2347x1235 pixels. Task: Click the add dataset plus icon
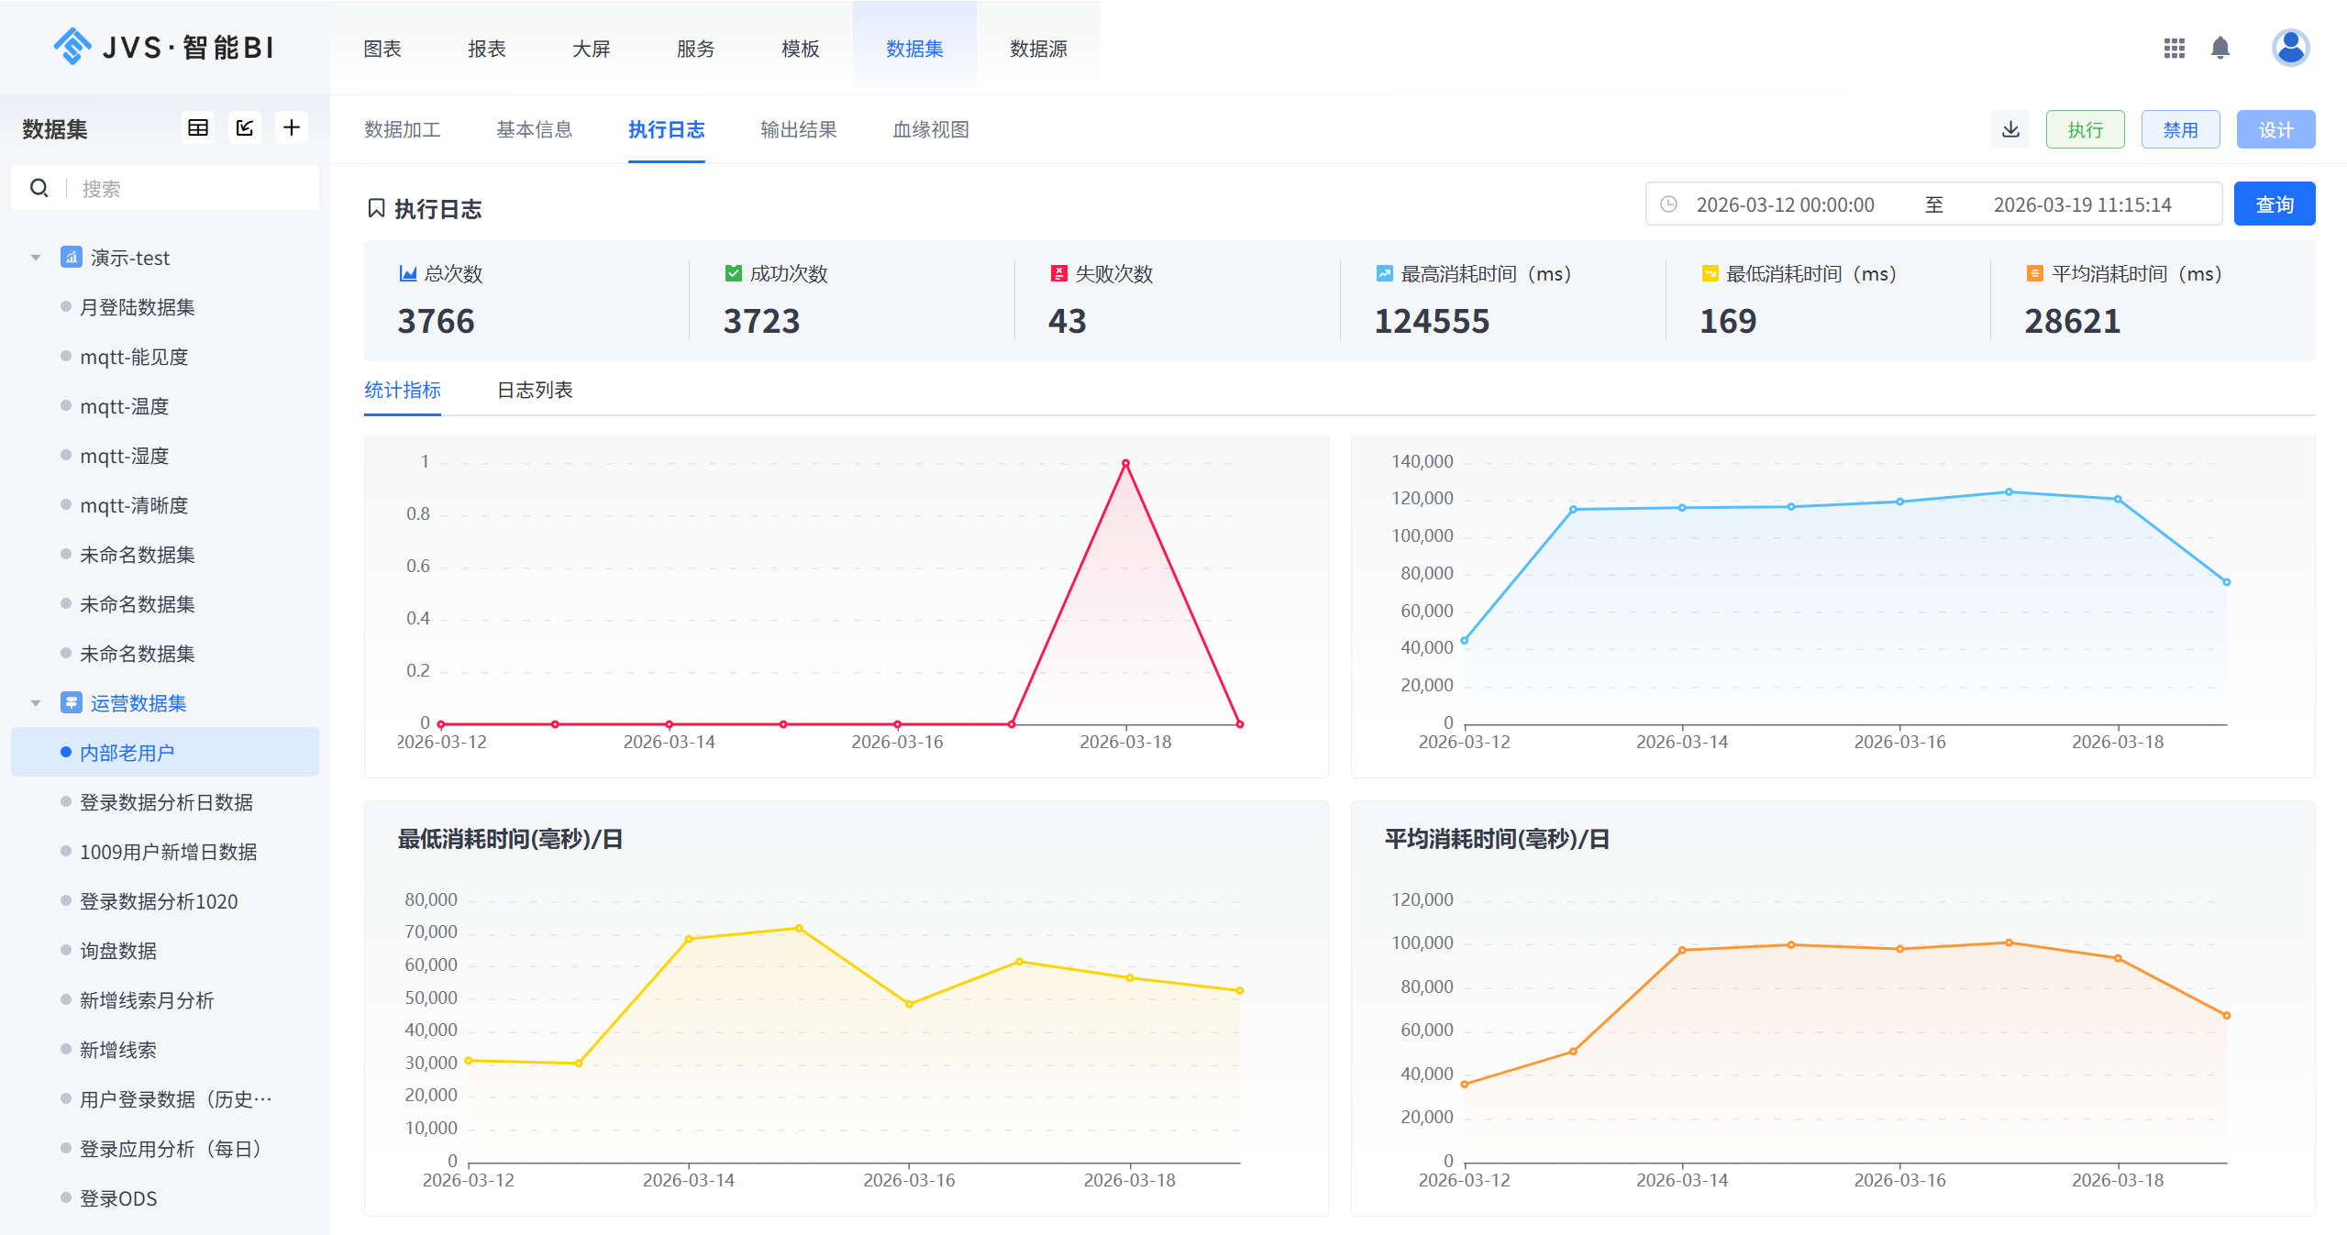point(292,128)
